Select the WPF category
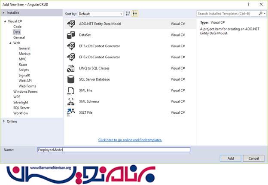268x185 pixels. click(17, 97)
